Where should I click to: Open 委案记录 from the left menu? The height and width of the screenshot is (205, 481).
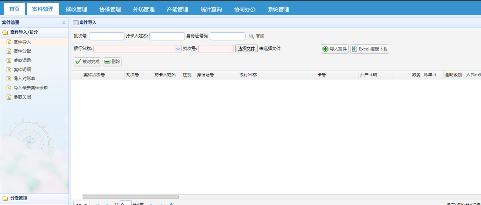pos(22,60)
